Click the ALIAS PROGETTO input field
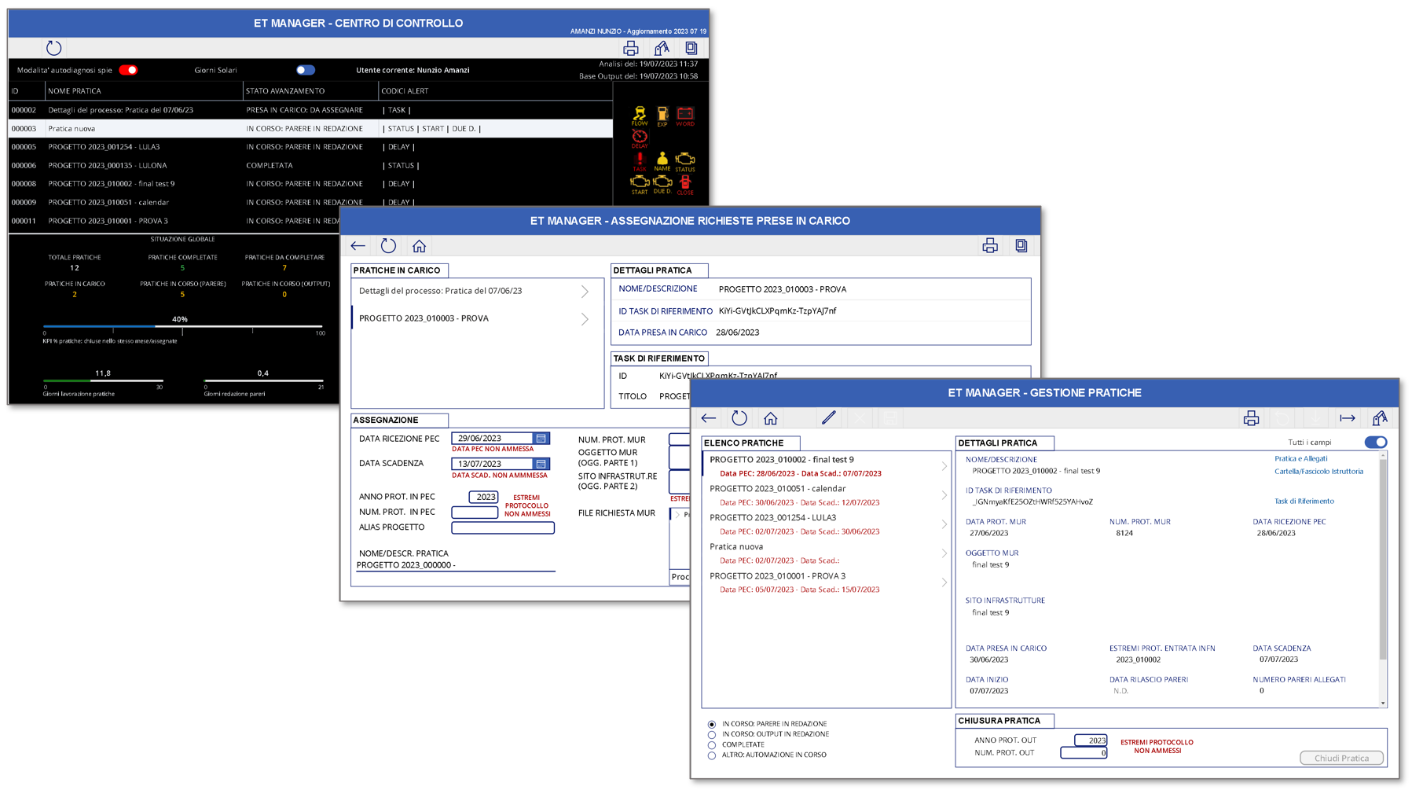 503,528
